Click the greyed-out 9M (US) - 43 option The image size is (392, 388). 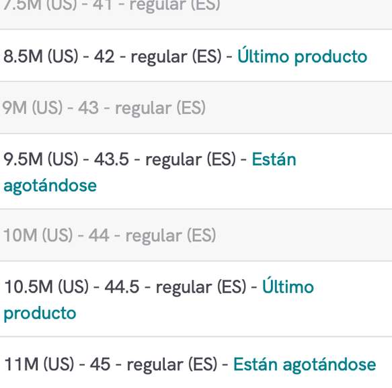[196, 108]
